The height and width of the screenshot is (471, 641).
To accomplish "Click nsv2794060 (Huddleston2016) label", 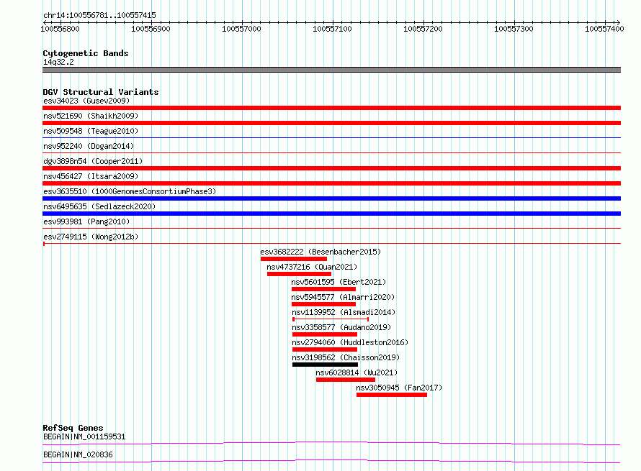I will (x=350, y=342).
